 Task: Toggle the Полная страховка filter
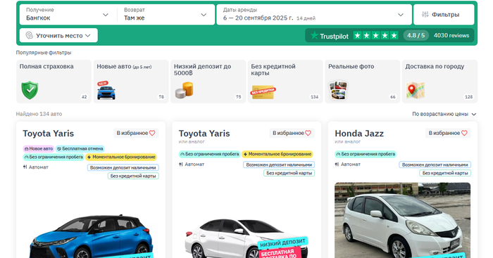point(54,82)
